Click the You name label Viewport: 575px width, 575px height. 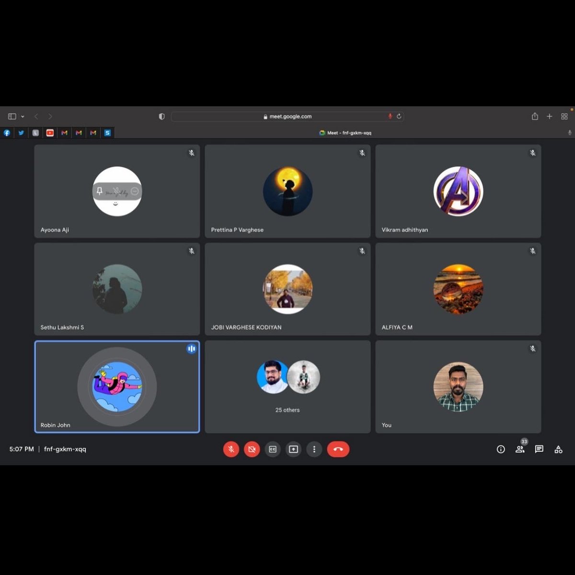[x=387, y=425]
